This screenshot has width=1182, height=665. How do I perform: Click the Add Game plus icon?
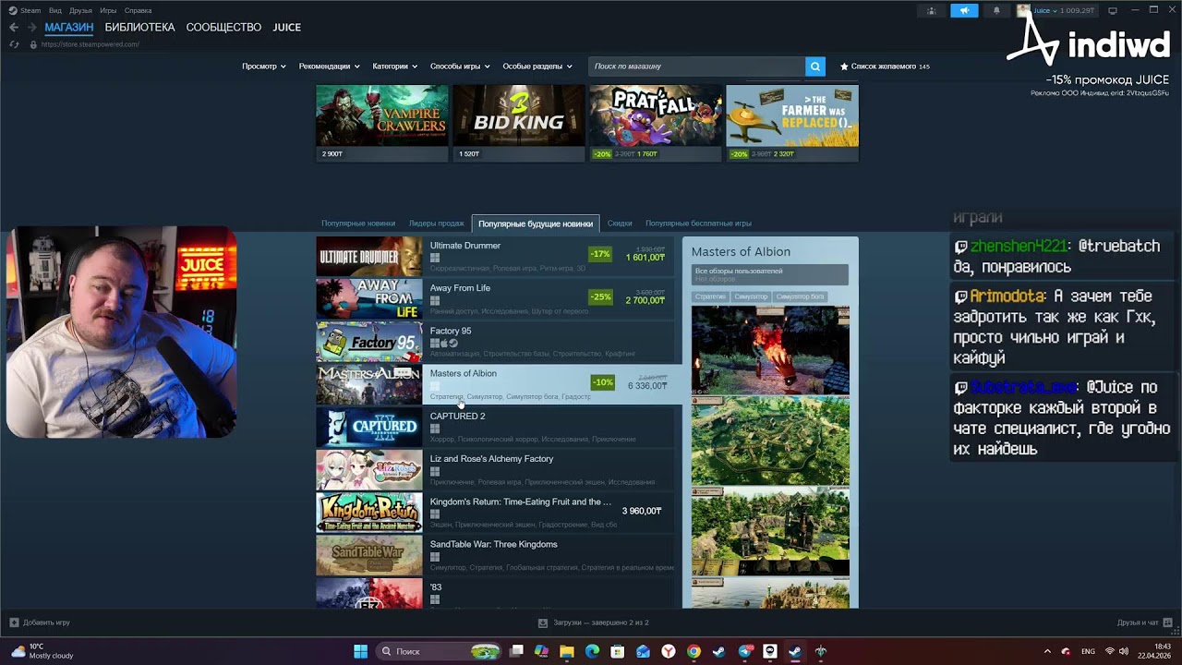14,623
